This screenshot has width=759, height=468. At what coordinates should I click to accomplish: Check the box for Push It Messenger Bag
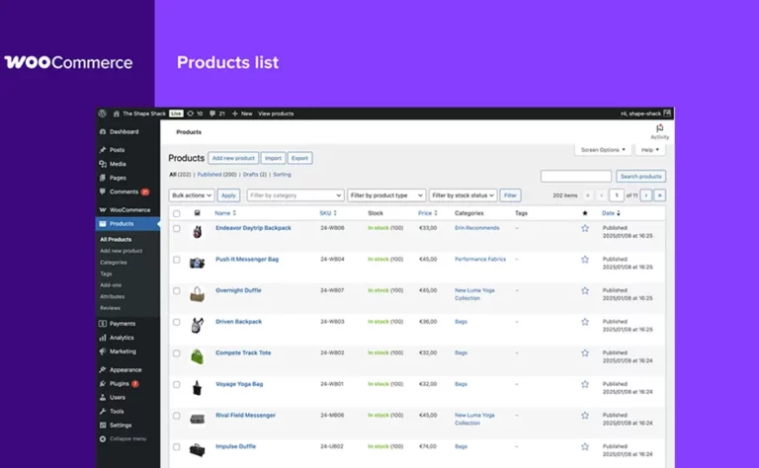[x=177, y=260]
